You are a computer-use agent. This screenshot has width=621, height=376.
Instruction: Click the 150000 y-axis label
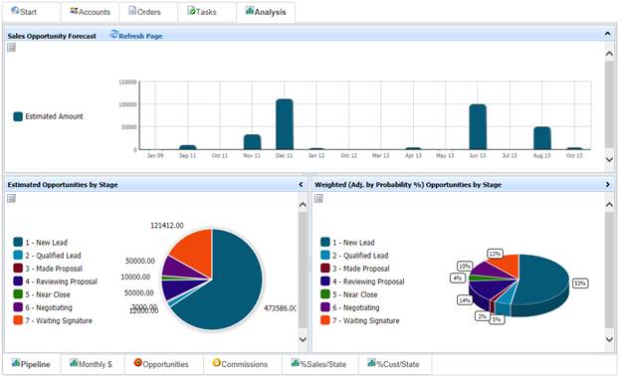point(128,83)
